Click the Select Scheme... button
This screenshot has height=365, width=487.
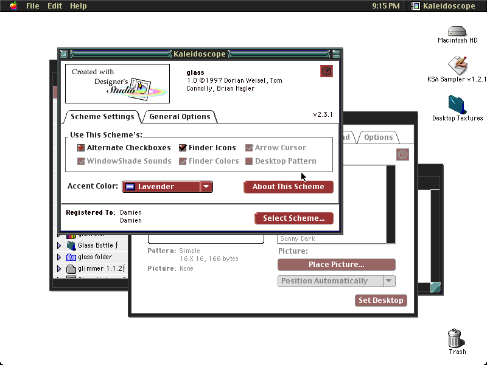point(294,218)
